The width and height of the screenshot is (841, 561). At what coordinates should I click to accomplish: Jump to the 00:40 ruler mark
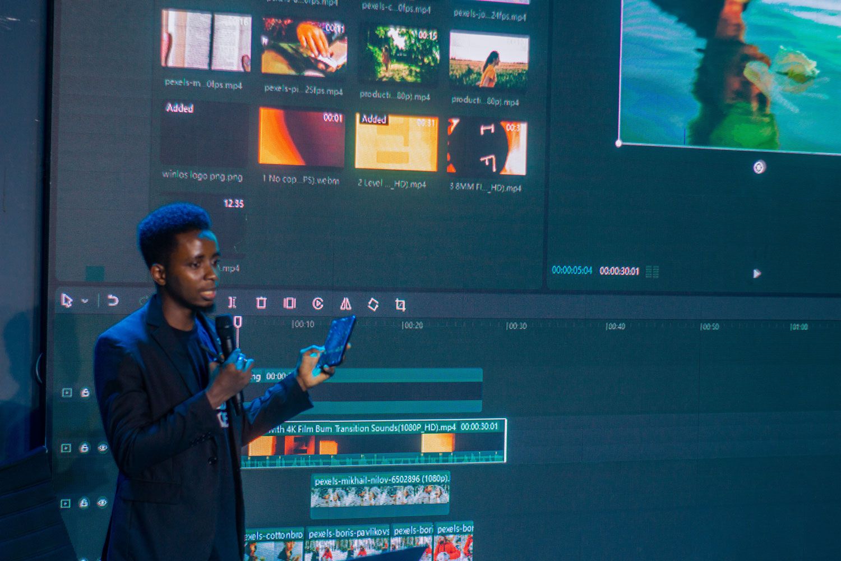[x=615, y=326]
